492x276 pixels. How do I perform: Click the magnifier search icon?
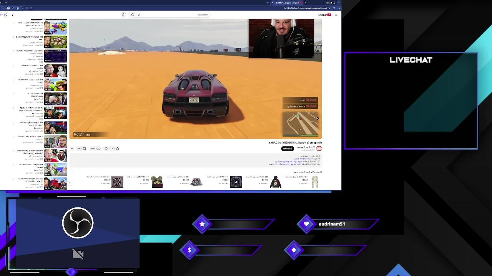(133, 15)
